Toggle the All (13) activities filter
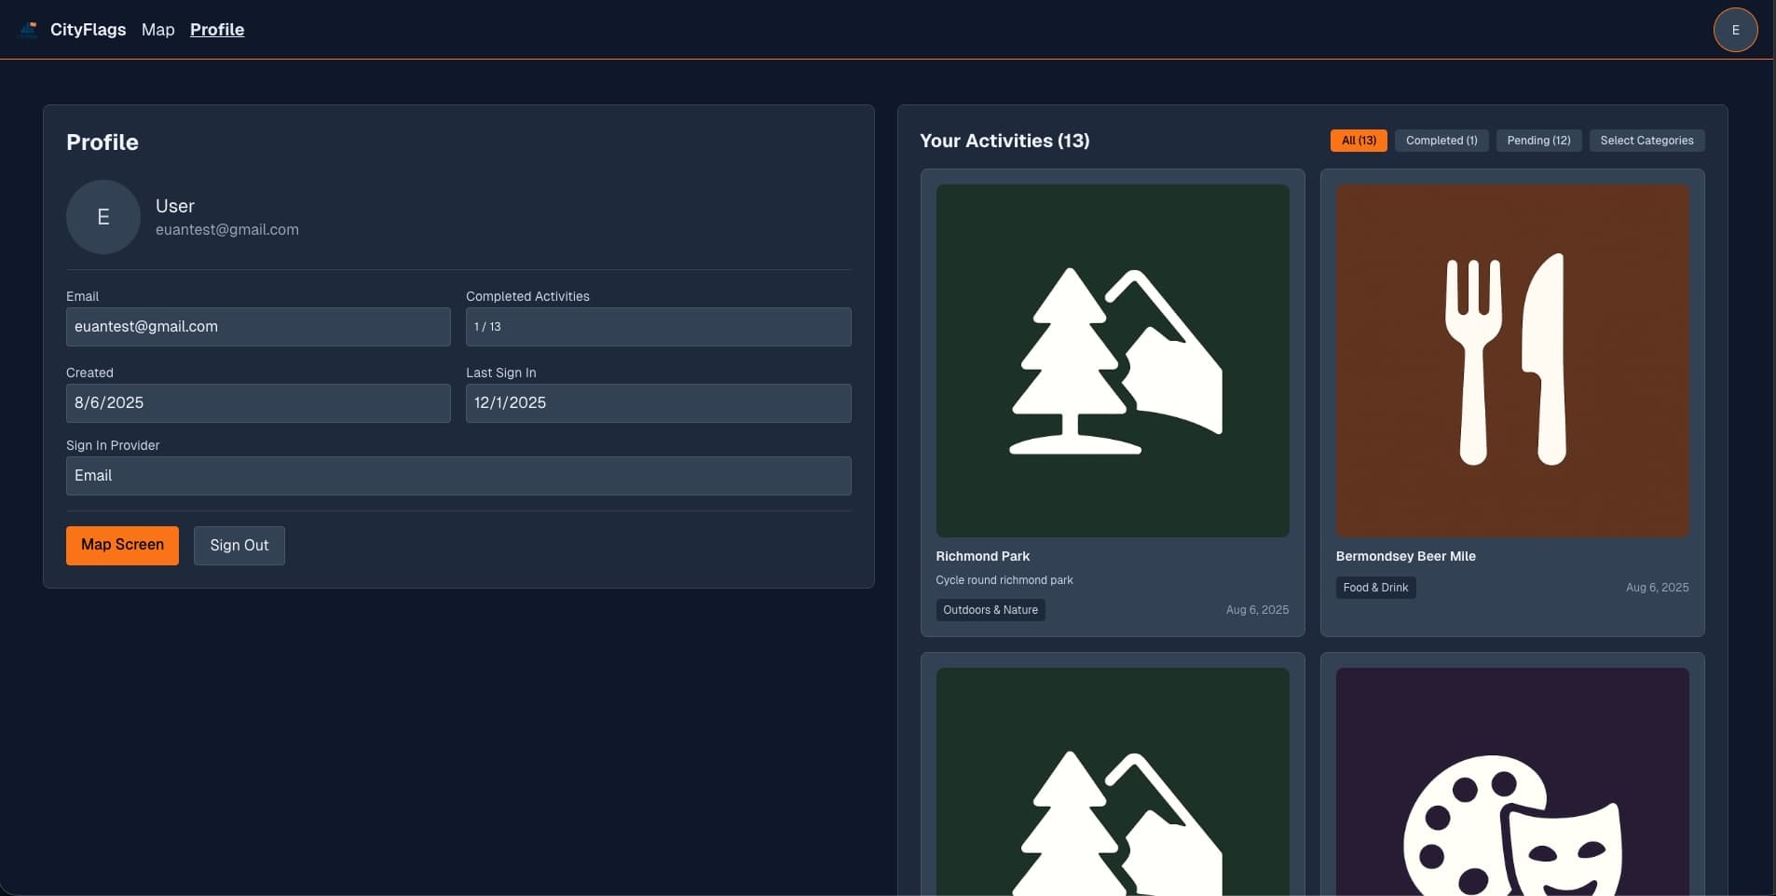Viewport: 1776px width, 896px height. (1358, 140)
